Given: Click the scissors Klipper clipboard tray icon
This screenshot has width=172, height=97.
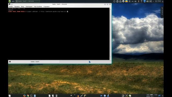Looking at the screenshot, I should tap(130, 1).
